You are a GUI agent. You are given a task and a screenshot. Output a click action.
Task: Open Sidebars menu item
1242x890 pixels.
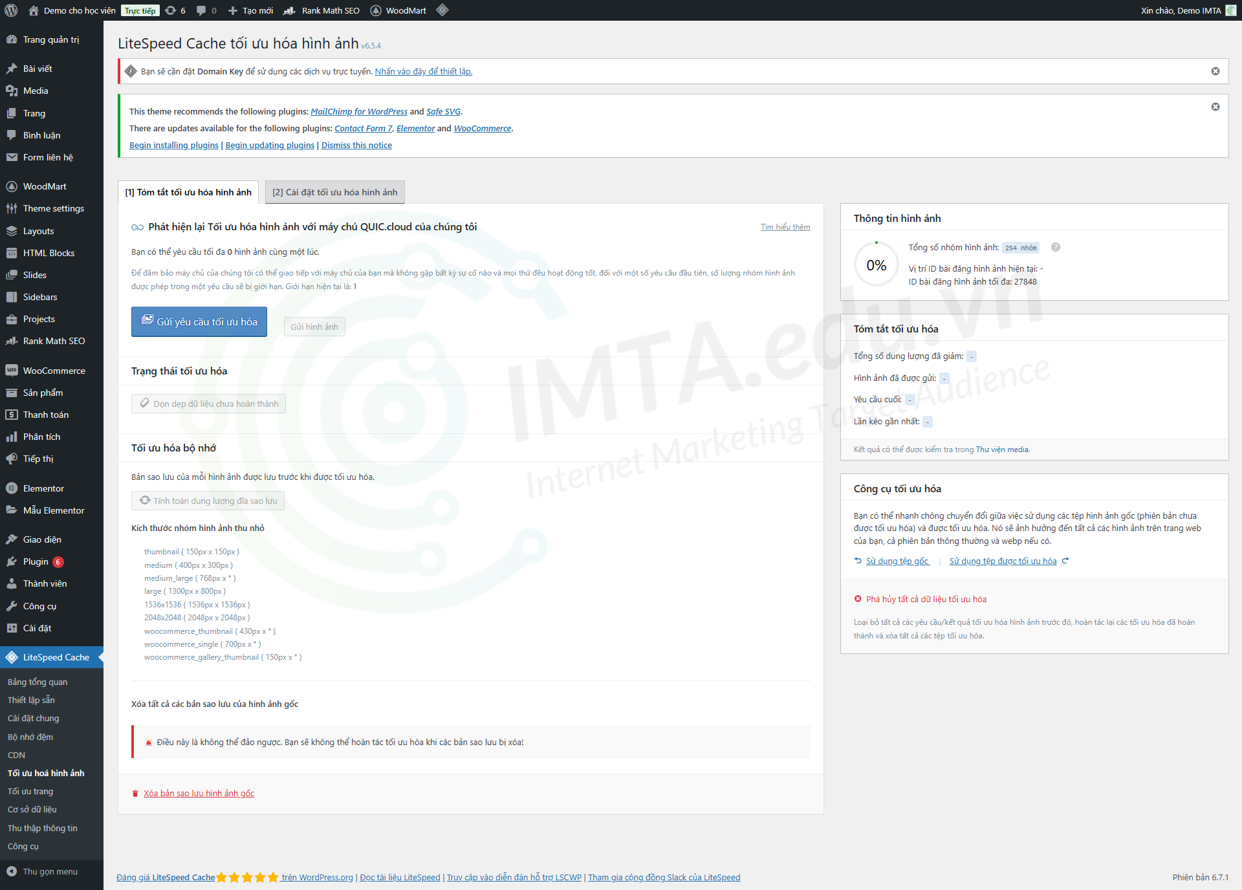(52, 297)
